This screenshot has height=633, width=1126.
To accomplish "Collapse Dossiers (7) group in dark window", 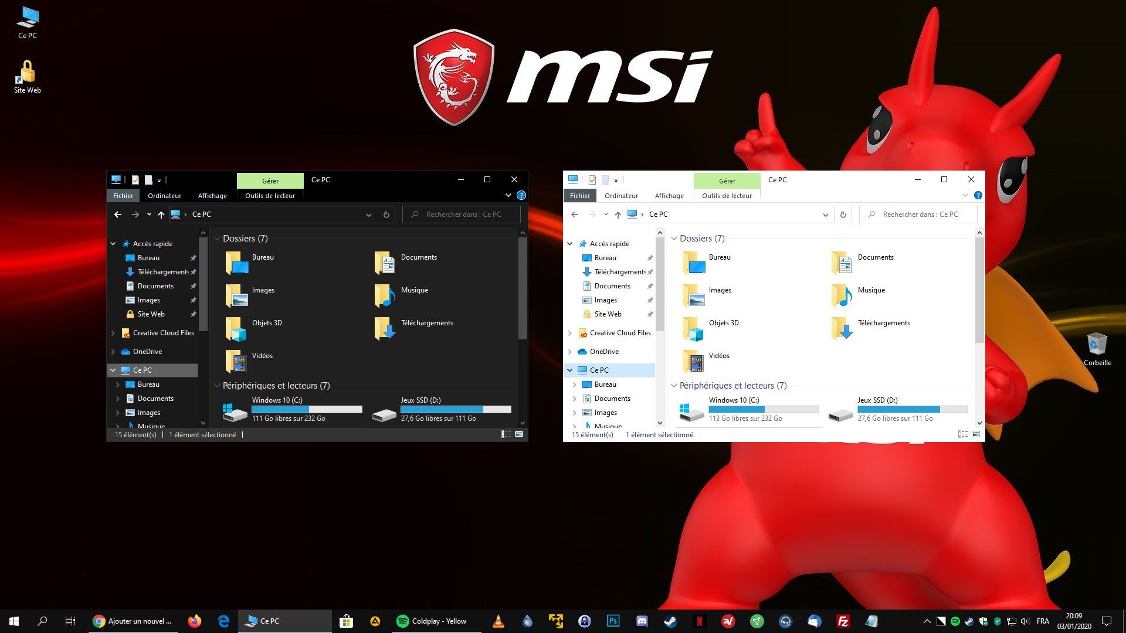I will (x=217, y=239).
